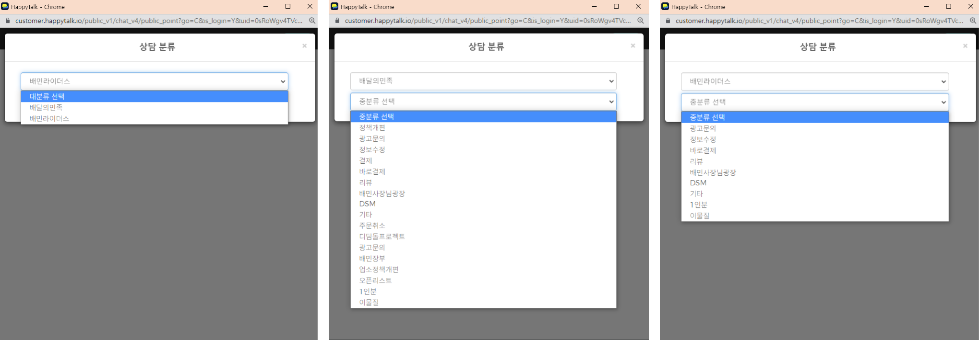Select 리뷰 in right window list
The height and width of the screenshot is (340, 979).
tap(815, 161)
